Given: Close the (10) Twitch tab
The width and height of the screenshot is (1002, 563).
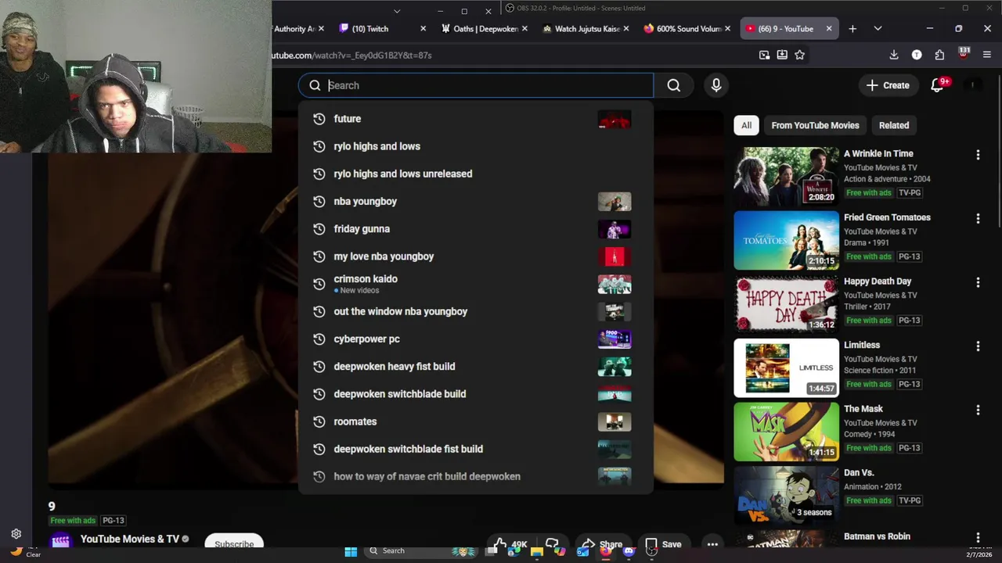Looking at the screenshot, I should click(x=424, y=29).
